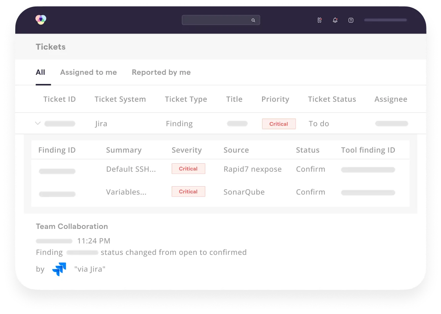441x314 pixels.
Task: Sort by the Priority column header
Action: pos(275,99)
